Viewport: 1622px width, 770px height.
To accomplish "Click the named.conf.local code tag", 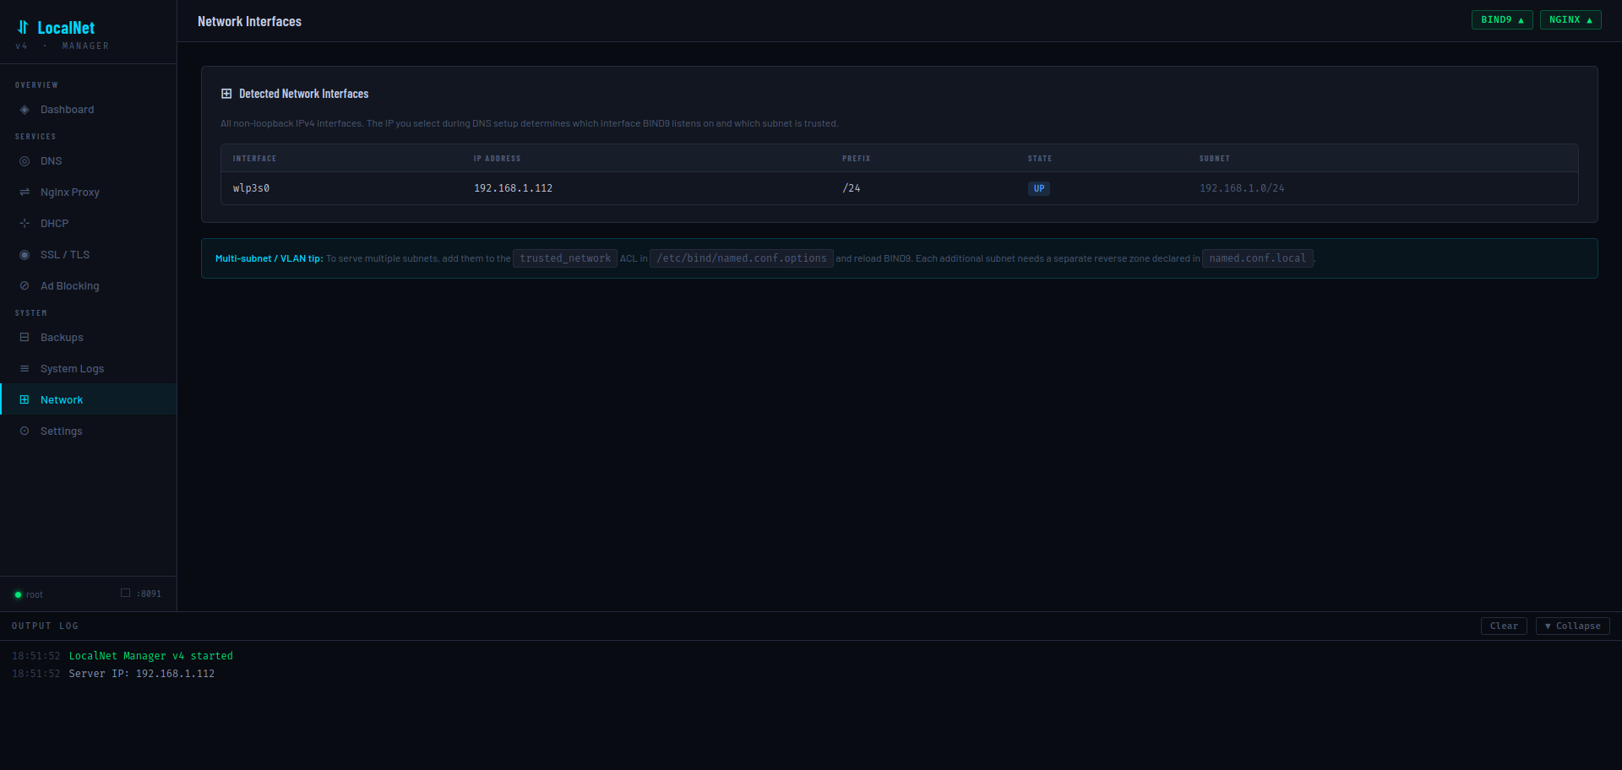I will point(1258,258).
